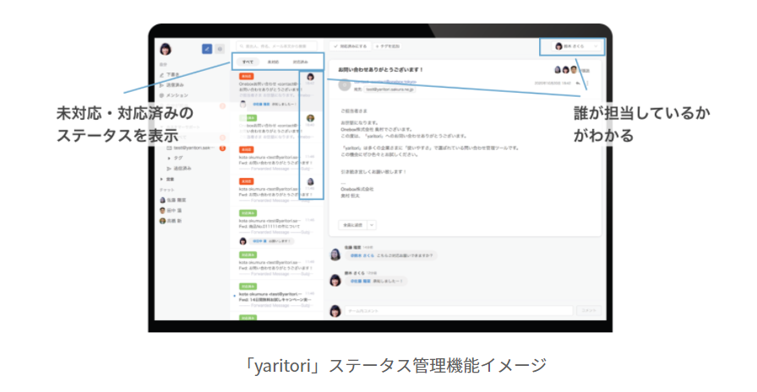This screenshot has width=757, height=392.
Task: Click the @鈴木 さくら mention in first comment
Action: coord(362,255)
